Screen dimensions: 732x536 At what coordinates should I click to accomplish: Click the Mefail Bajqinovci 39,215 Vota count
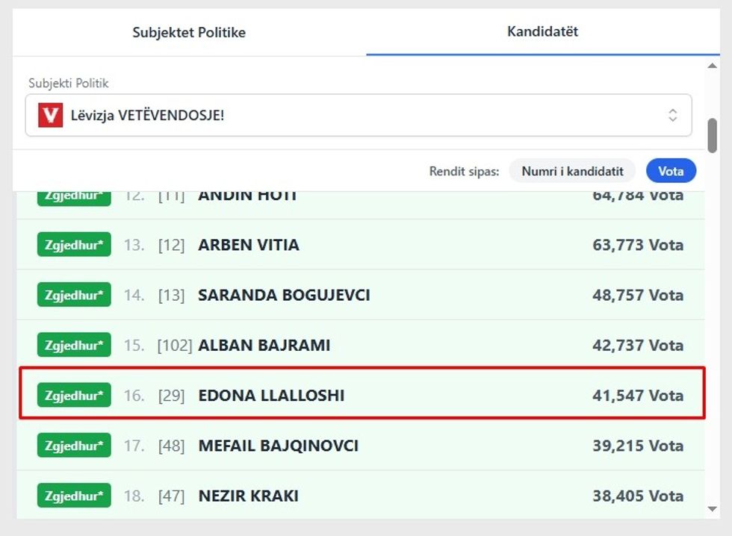tap(637, 446)
